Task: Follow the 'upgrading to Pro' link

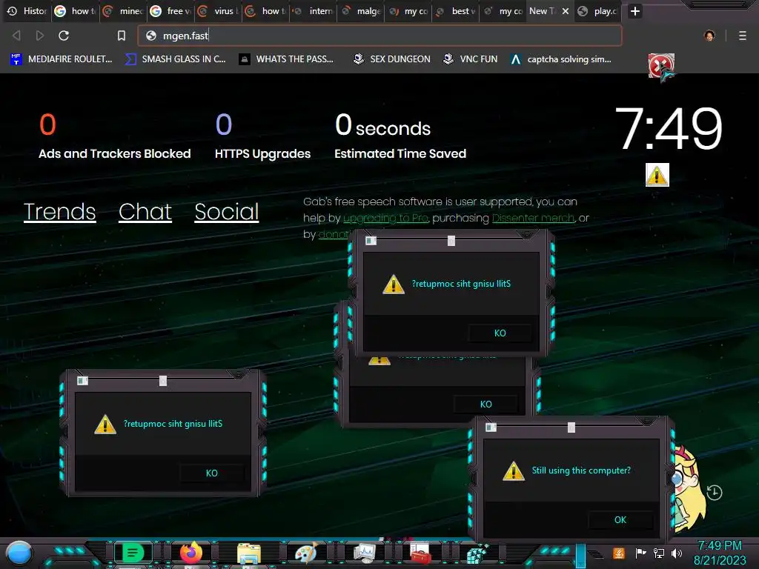Action: click(385, 219)
